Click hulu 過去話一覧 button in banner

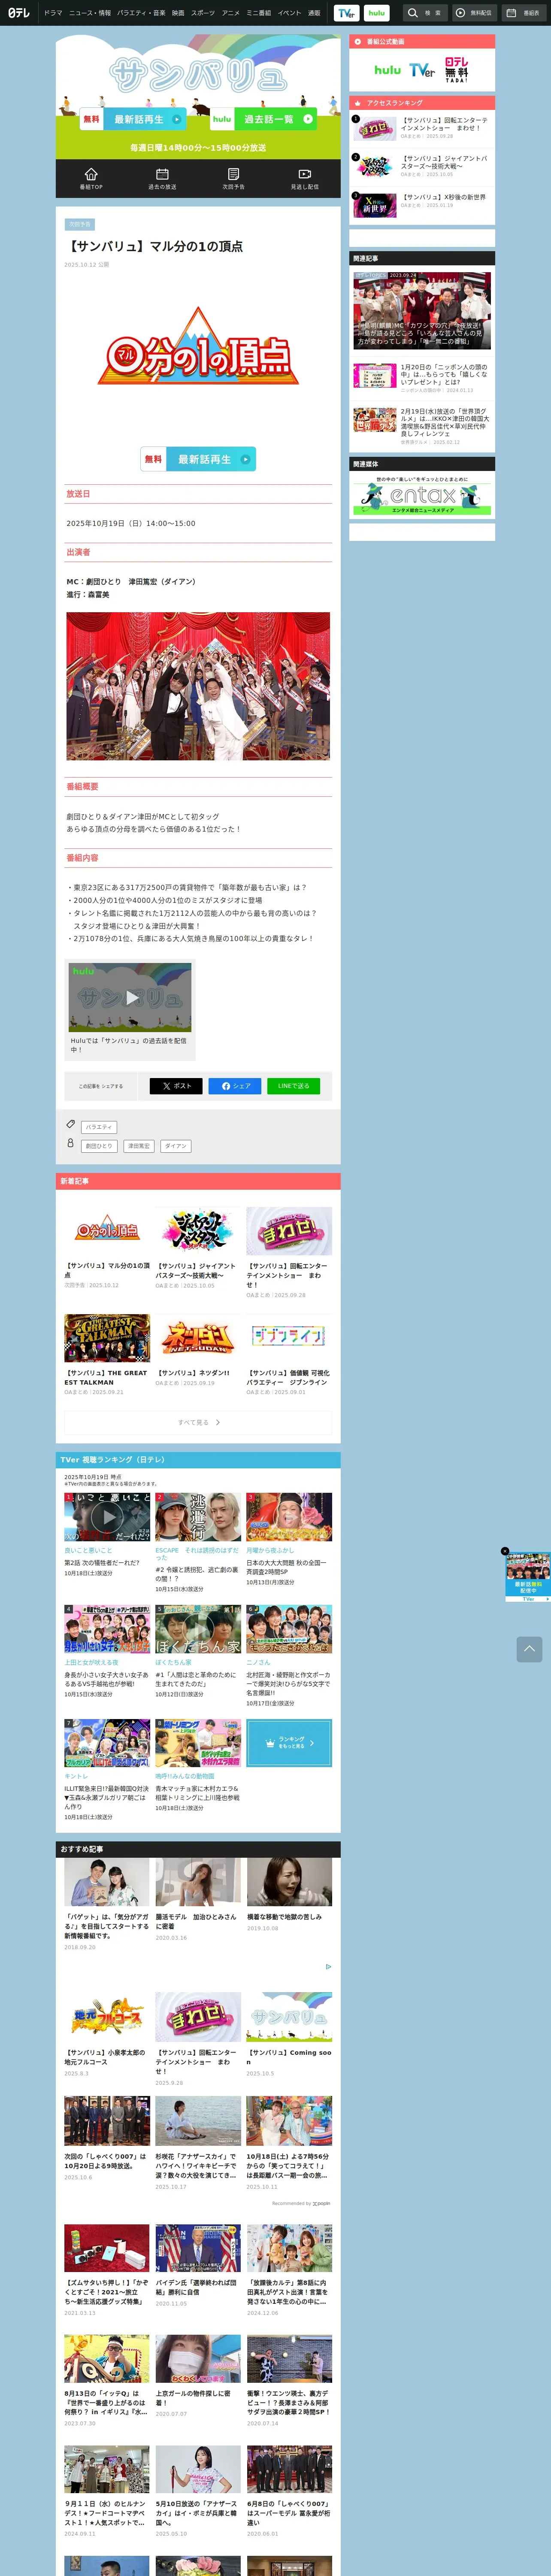pyautogui.click(x=263, y=119)
